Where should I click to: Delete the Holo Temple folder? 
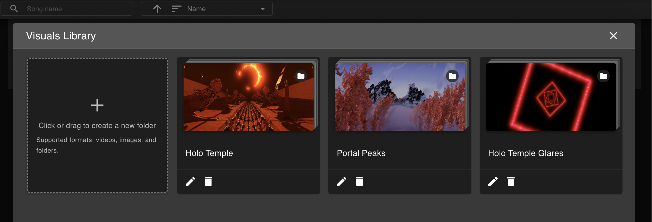208,182
